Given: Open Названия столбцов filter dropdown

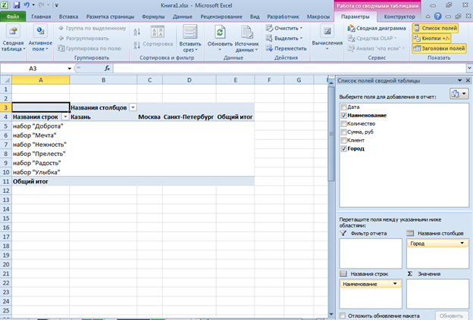Looking at the screenshot, I should pyautogui.click(x=133, y=107).
